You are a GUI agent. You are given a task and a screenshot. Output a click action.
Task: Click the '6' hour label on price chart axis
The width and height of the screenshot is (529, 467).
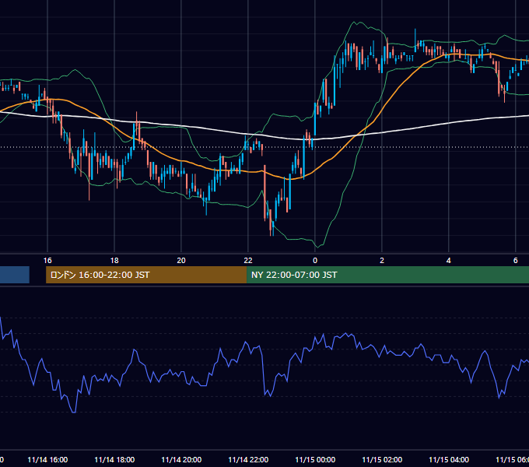coord(515,260)
